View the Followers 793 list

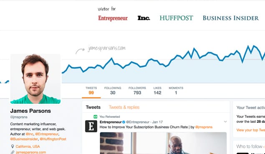137,91
